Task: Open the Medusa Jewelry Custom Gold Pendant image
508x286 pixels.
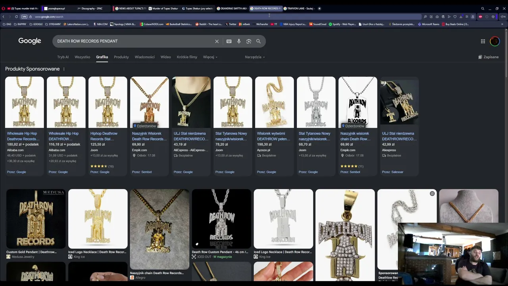Action: point(36,219)
